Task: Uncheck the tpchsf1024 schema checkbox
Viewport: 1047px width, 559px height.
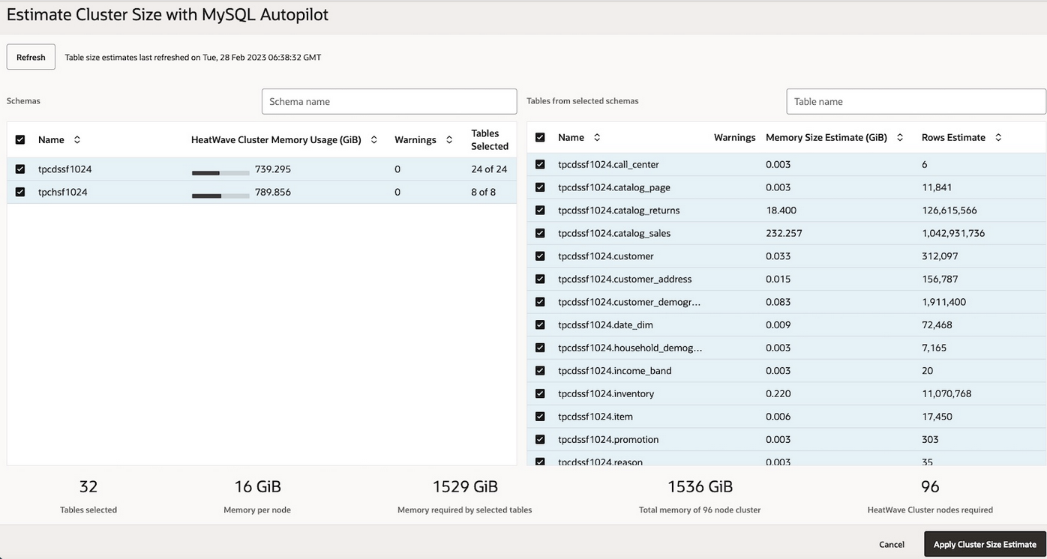Action: 20,192
